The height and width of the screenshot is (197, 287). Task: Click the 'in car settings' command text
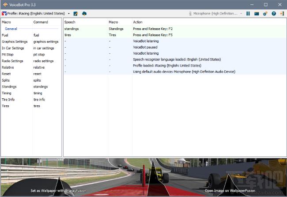tap(44, 48)
